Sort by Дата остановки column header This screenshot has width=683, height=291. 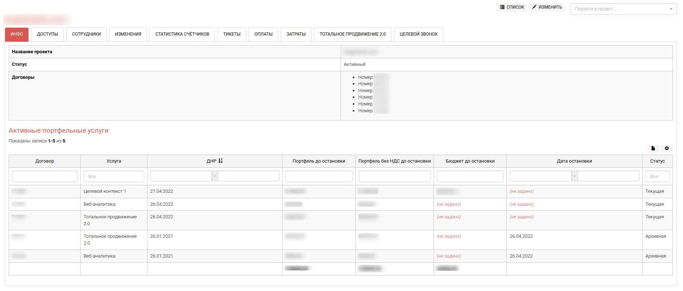coord(574,161)
